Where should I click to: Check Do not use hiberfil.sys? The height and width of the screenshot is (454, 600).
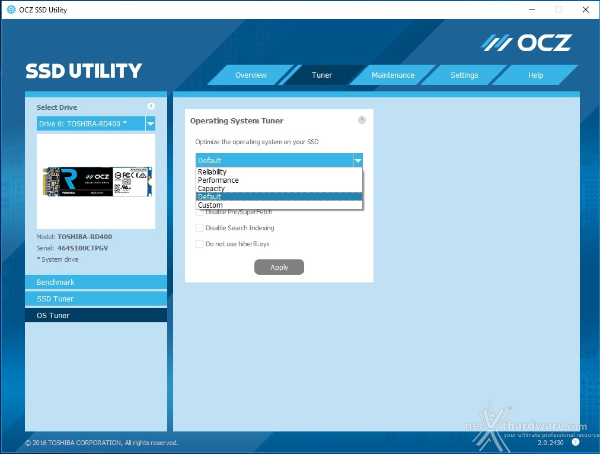tap(199, 244)
